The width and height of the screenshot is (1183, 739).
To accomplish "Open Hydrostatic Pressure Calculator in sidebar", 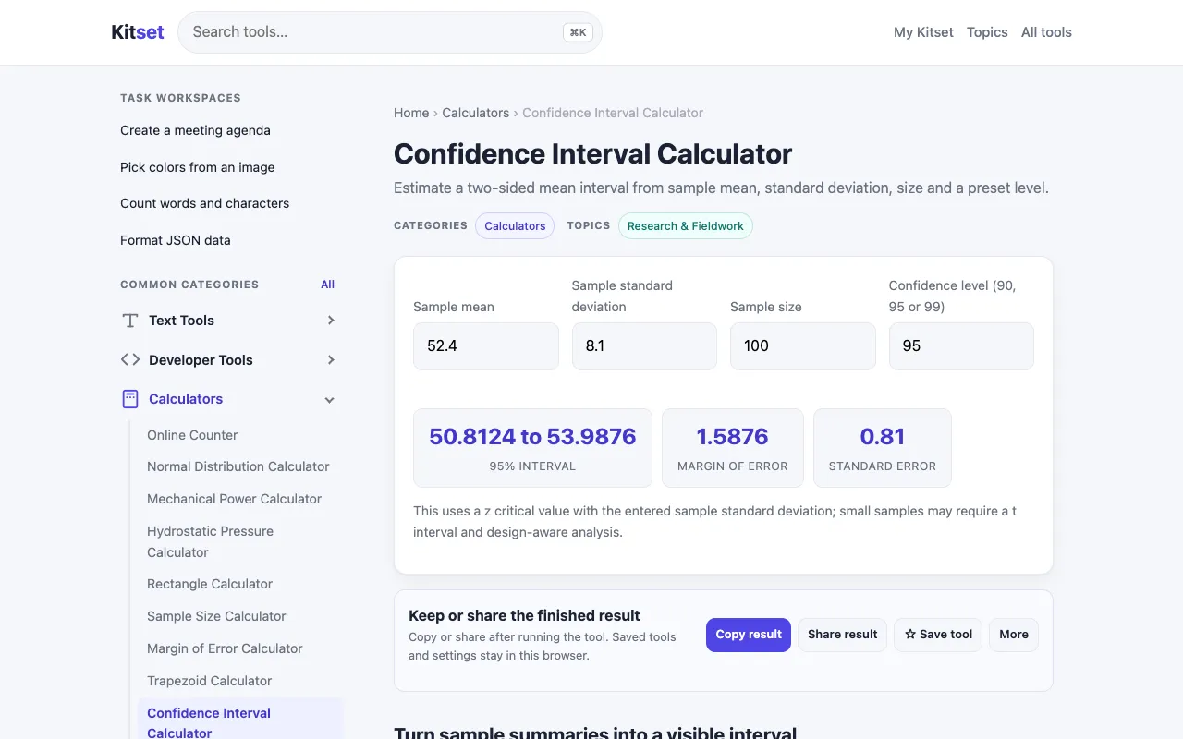I will tap(211, 542).
